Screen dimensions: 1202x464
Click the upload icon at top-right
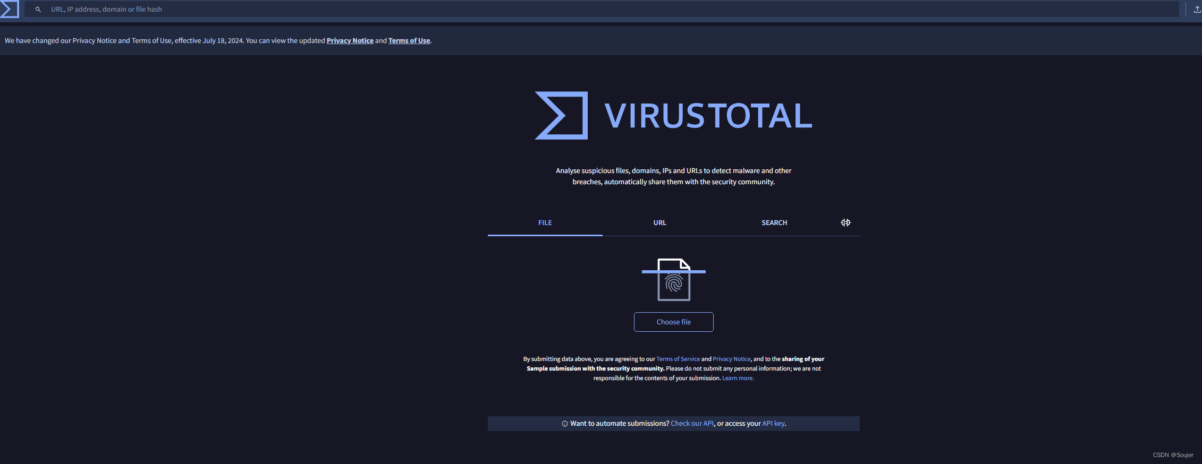pyautogui.click(x=1197, y=9)
